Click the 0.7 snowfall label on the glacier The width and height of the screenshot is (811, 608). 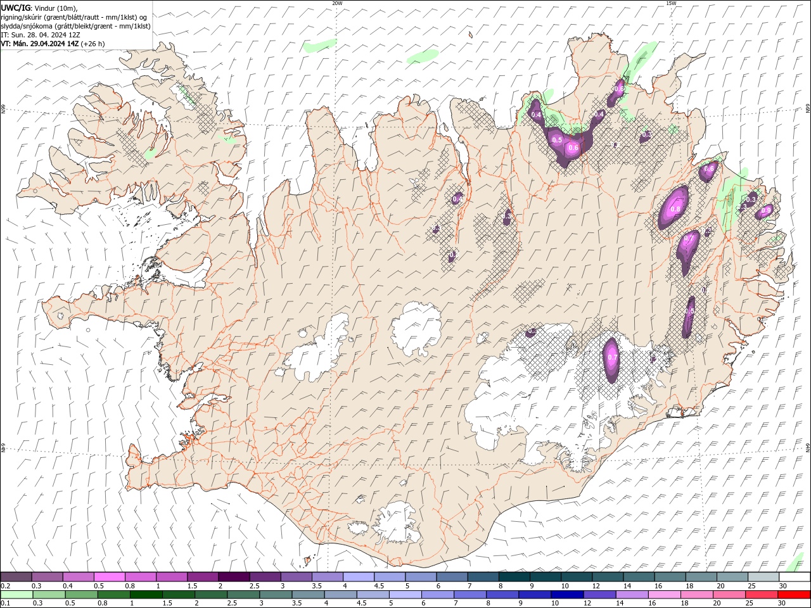point(612,358)
